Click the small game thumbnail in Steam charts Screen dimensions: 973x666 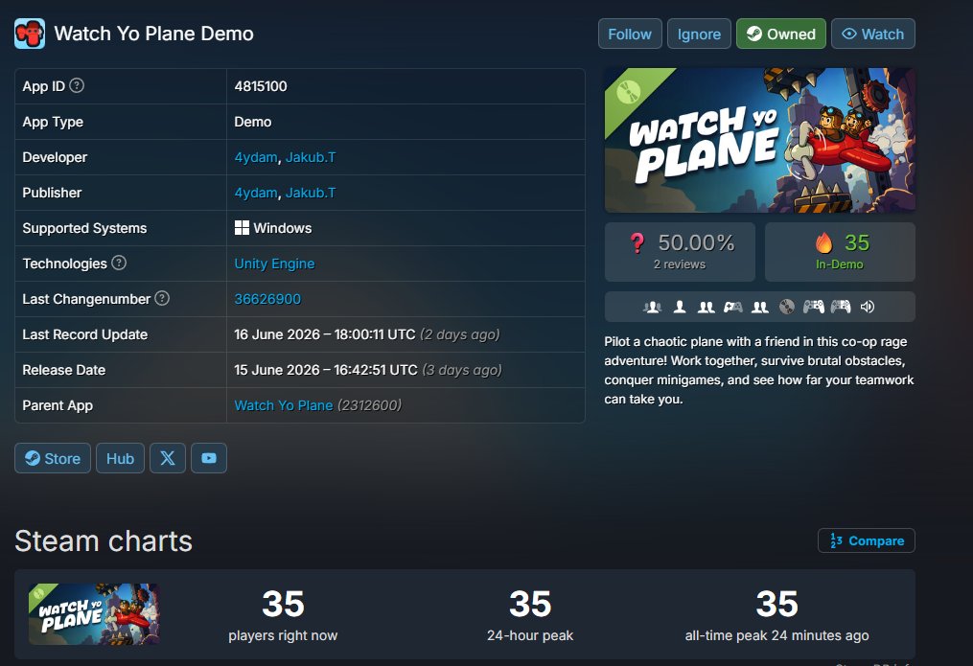[94, 614]
